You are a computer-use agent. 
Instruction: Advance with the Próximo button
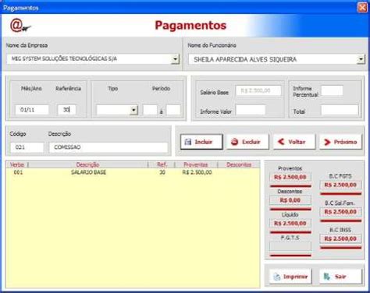[340, 142]
